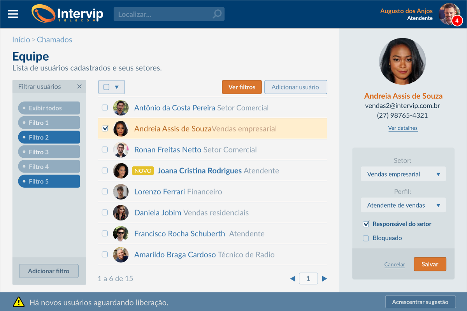Click the yellow warning triangle icon
This screenshot has width=467, height=311.
pyautogui.click(x=18, y=302)
